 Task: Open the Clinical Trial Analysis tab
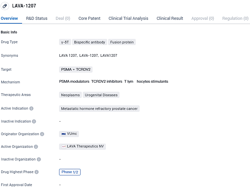click(x=128, y=18)
